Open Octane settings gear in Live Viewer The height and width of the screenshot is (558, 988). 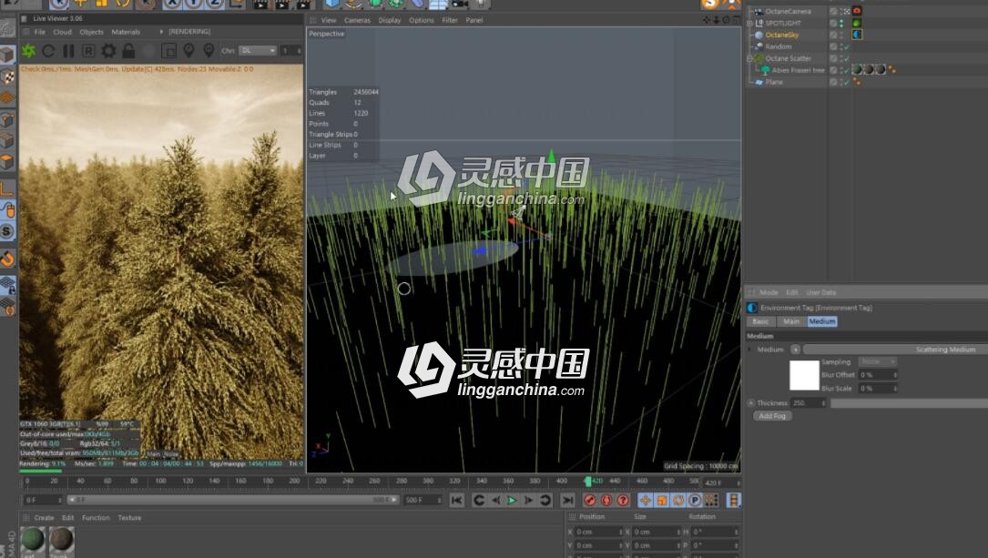108,51
